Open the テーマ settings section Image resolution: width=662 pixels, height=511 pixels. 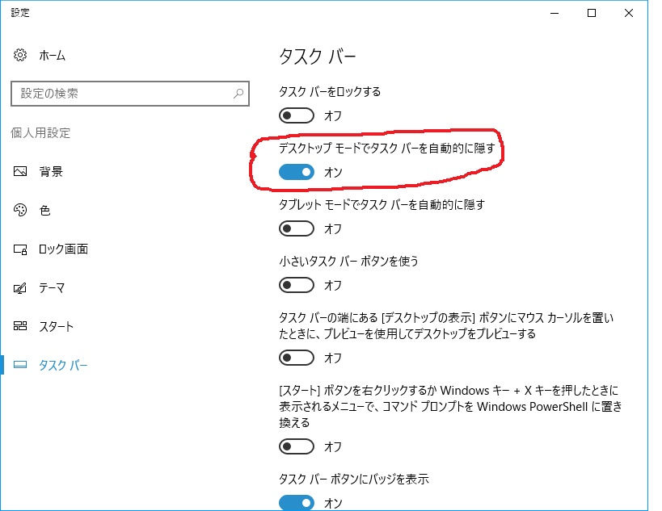tap(52, 288)
